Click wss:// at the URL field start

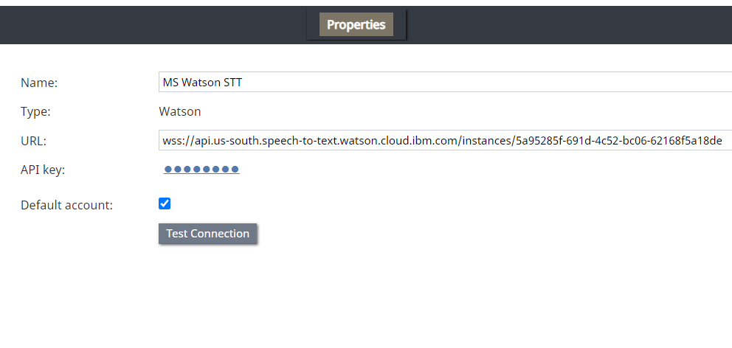175,141
